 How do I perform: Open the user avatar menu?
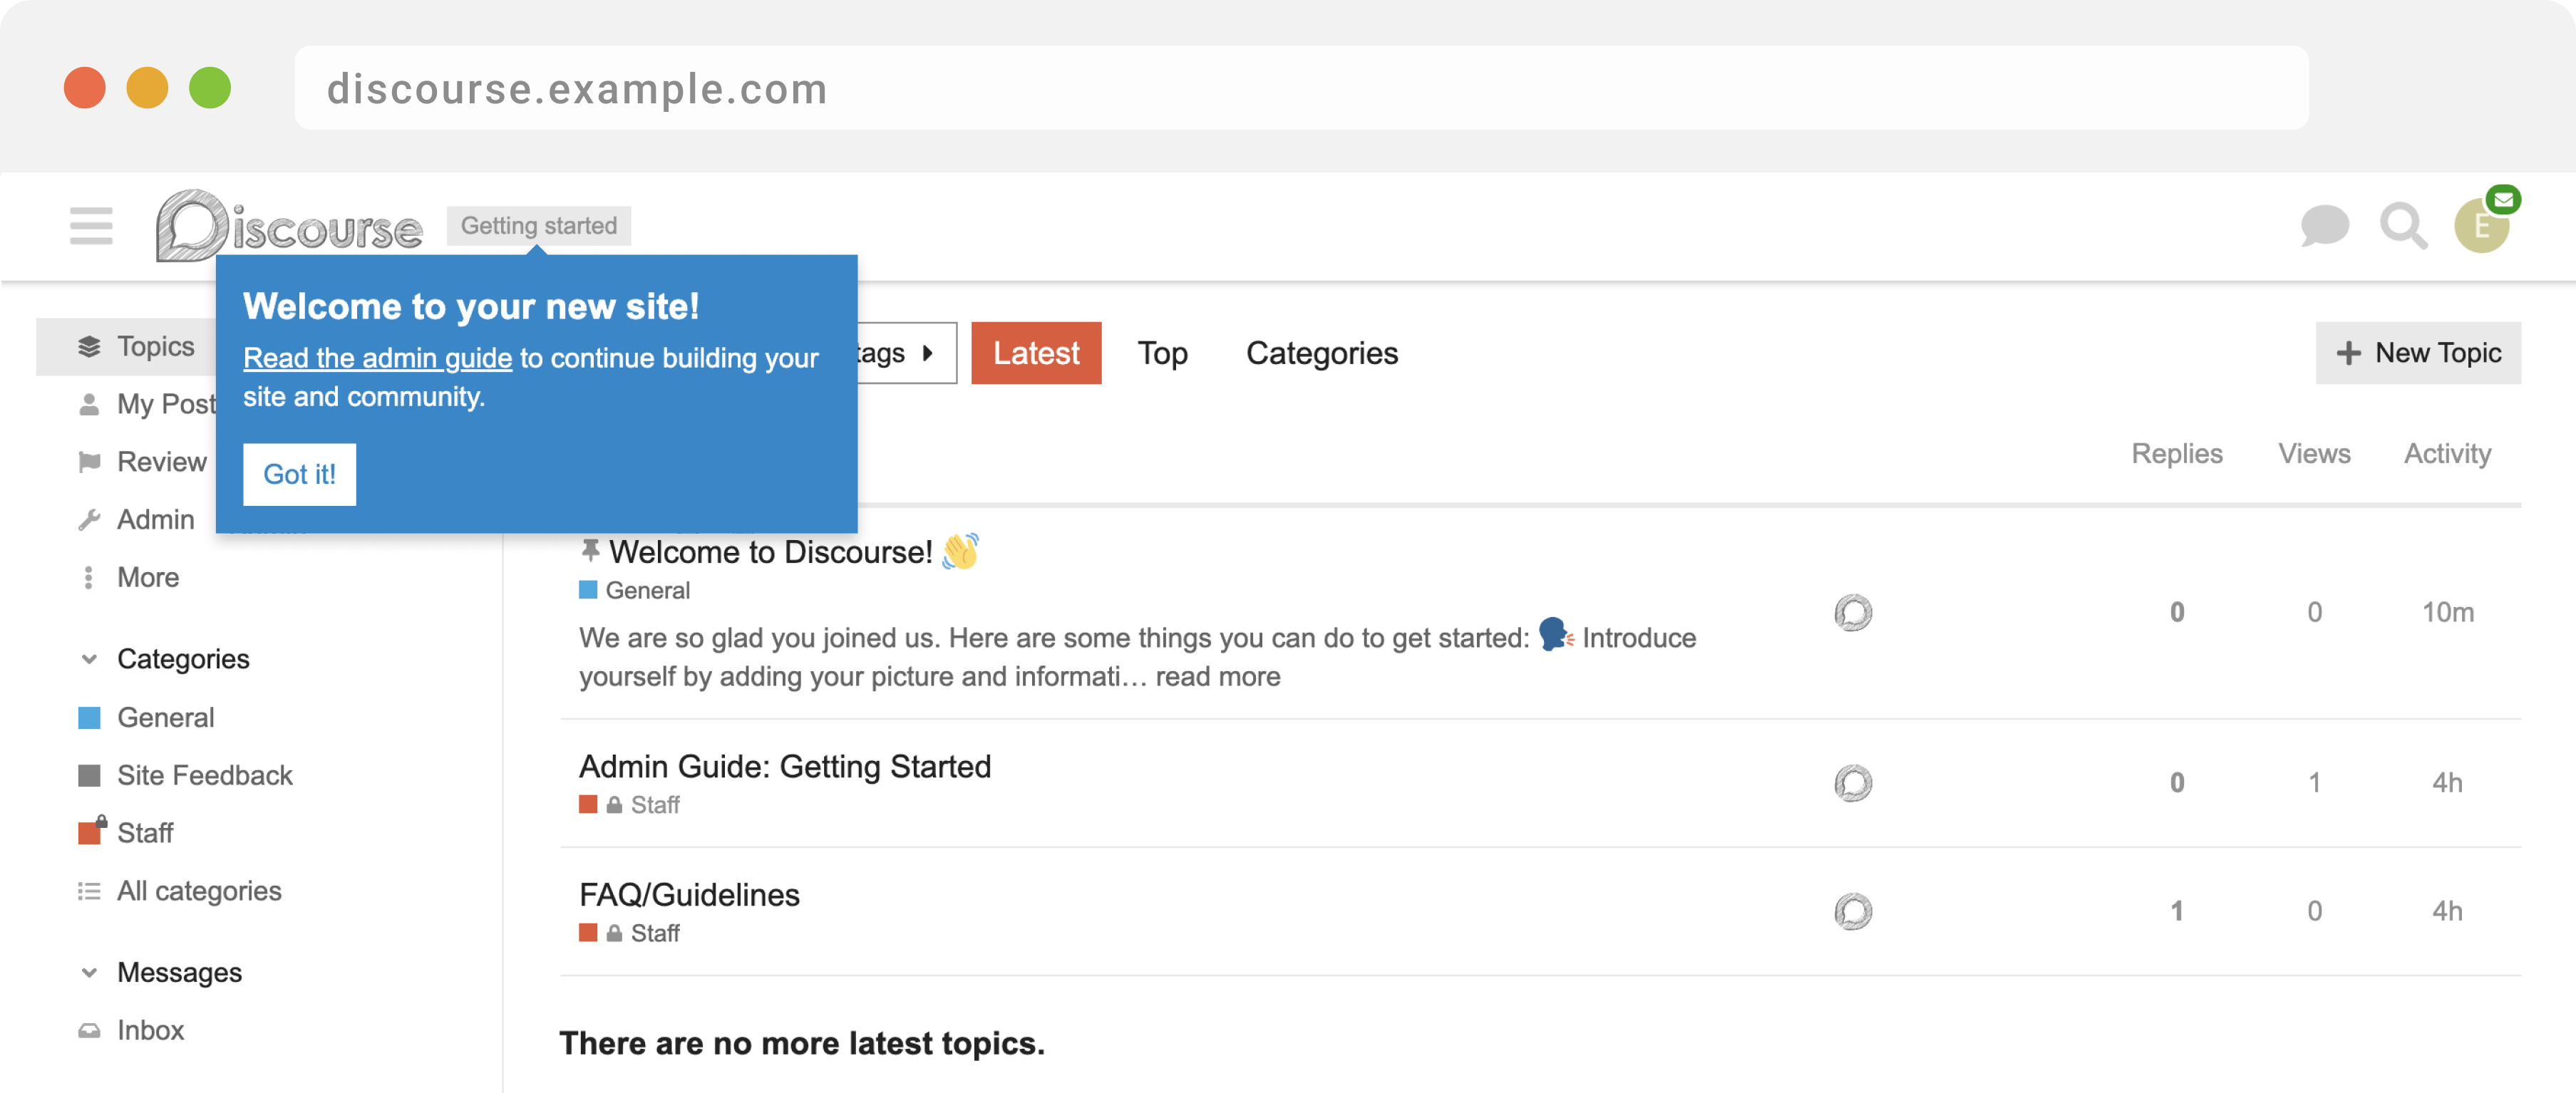2481,227
